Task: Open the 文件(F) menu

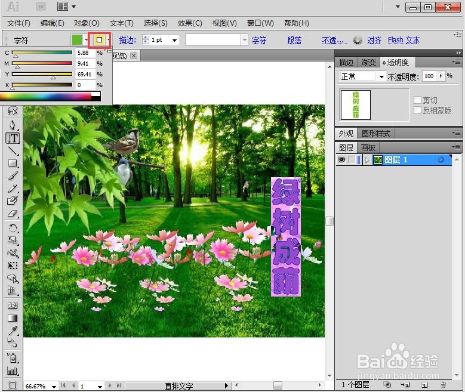Action: pyautogui.click(x=19, y=23)
